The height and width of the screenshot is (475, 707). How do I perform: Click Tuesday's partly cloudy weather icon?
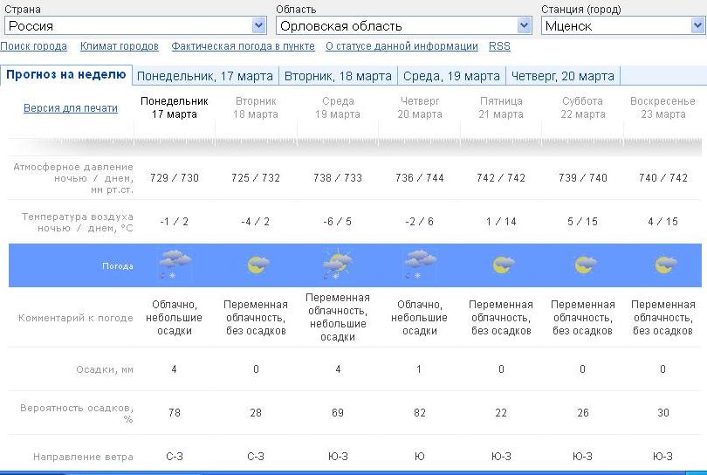257,265
